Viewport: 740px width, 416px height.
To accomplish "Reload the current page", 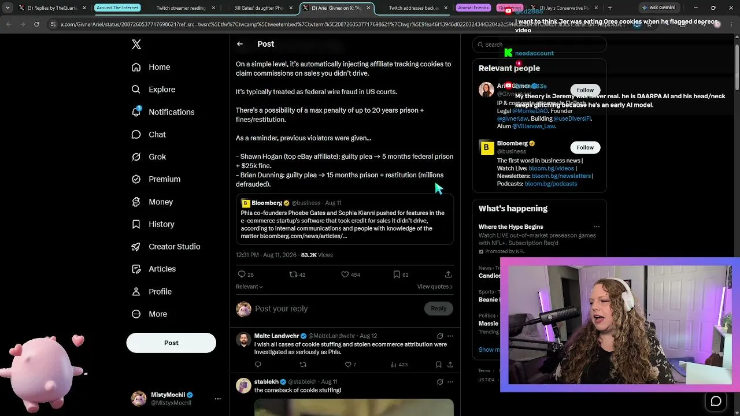I will point(36,24).
